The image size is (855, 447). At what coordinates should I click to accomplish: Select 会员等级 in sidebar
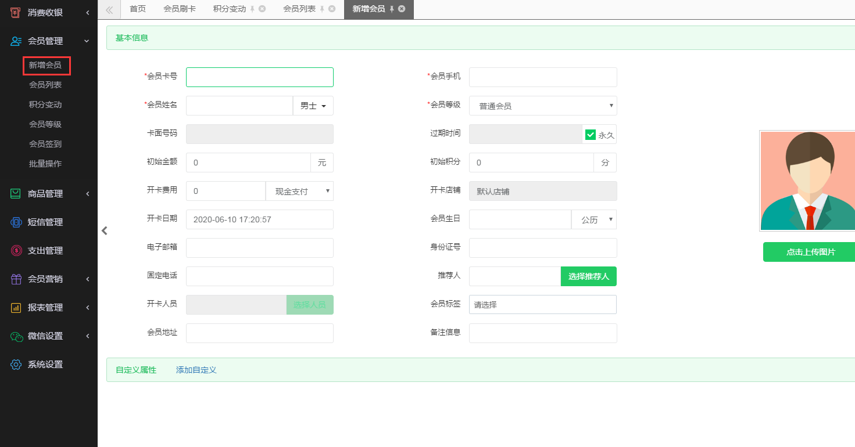coord(45,124)
